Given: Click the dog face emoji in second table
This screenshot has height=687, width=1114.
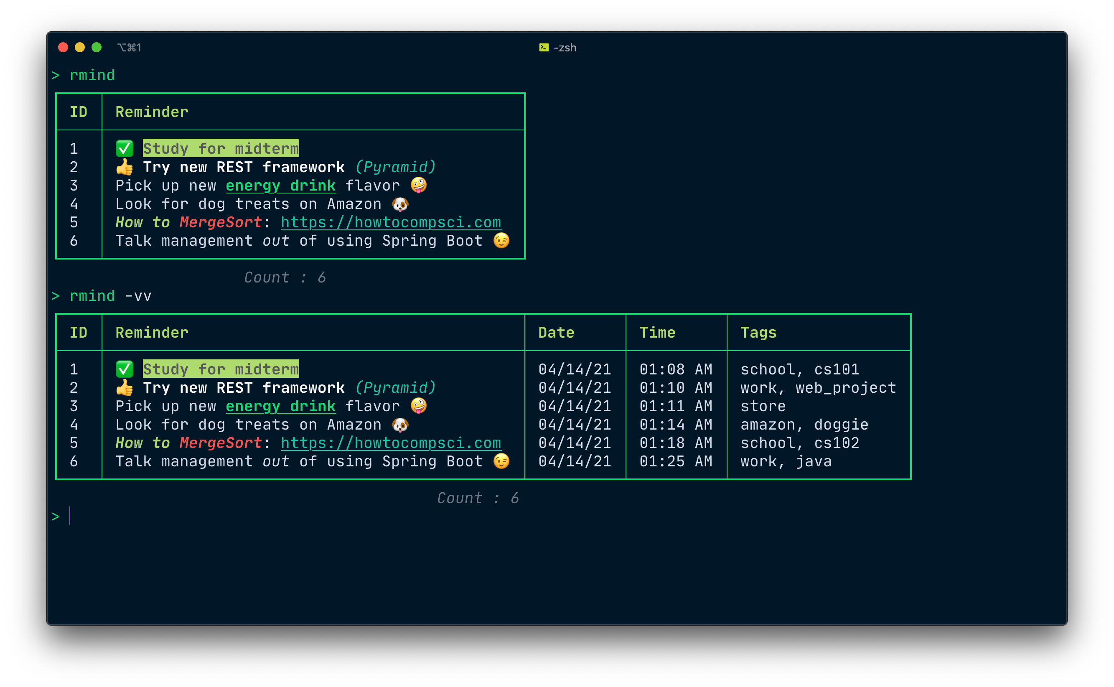Looking at the screenshot, I should 400,425.
